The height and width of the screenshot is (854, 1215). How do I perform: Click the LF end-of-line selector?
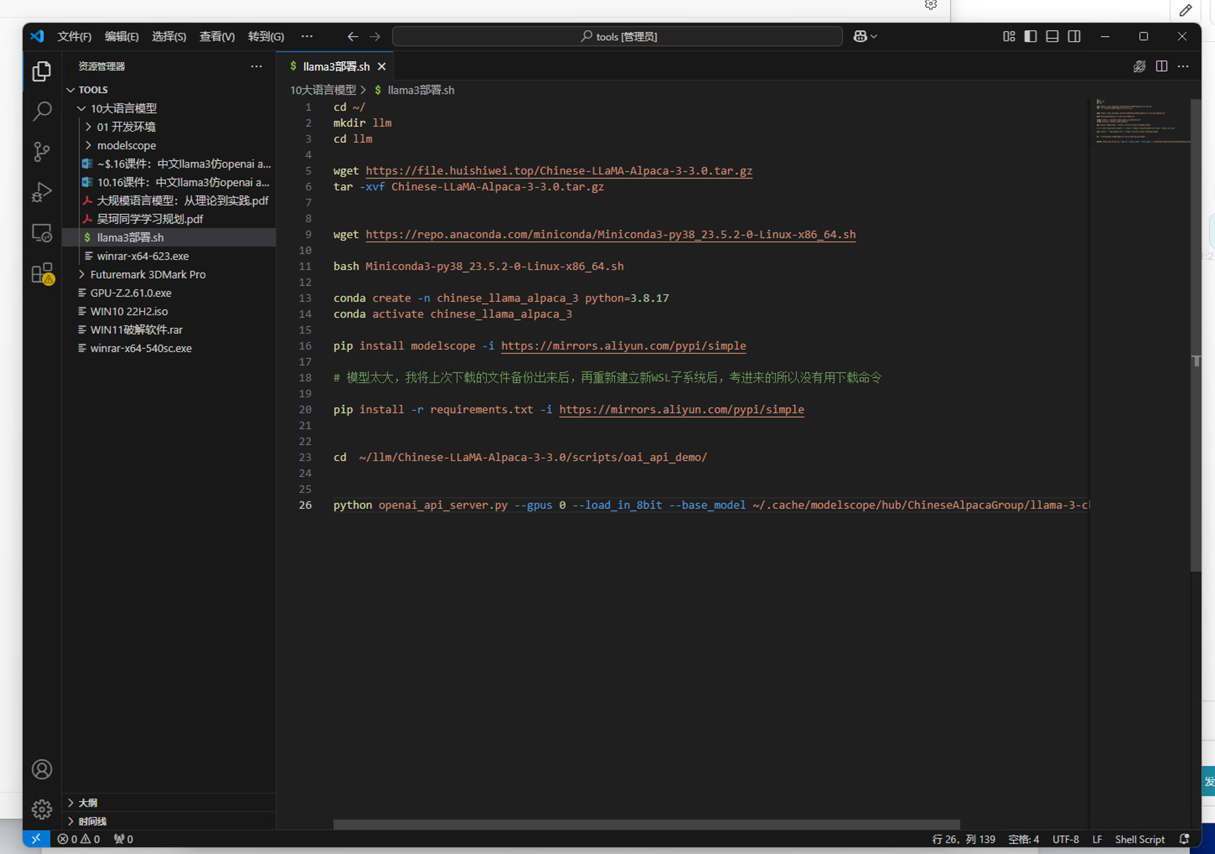[1097, 839]
